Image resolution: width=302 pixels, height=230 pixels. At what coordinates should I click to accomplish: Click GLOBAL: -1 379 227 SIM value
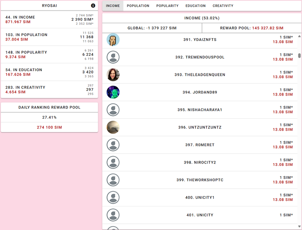(152, 28)
